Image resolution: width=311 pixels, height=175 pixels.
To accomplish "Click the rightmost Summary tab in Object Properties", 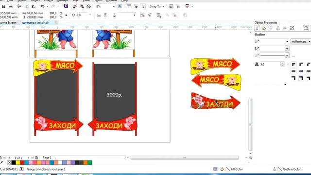I will [x=306, y=28].
